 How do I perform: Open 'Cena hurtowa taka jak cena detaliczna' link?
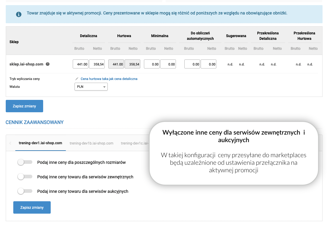109,79
